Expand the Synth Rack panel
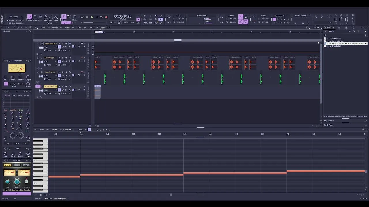 pyautogui.click(x=366, y=125)
